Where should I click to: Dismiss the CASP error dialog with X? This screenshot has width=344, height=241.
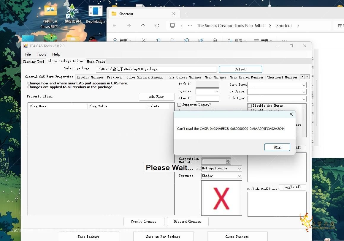point(291,114)
